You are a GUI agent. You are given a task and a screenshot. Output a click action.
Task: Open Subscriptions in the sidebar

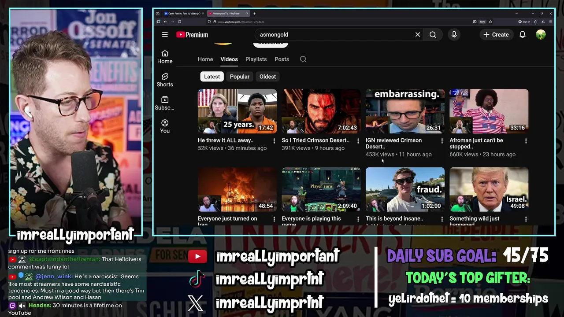tap(164, 103)
